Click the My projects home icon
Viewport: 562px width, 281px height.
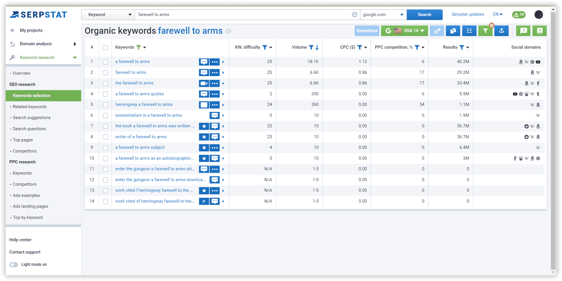12,30
